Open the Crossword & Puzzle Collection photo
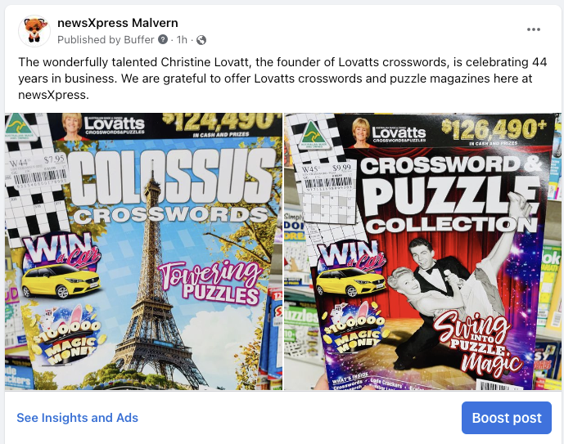564x444 pixels. point(422,252)
